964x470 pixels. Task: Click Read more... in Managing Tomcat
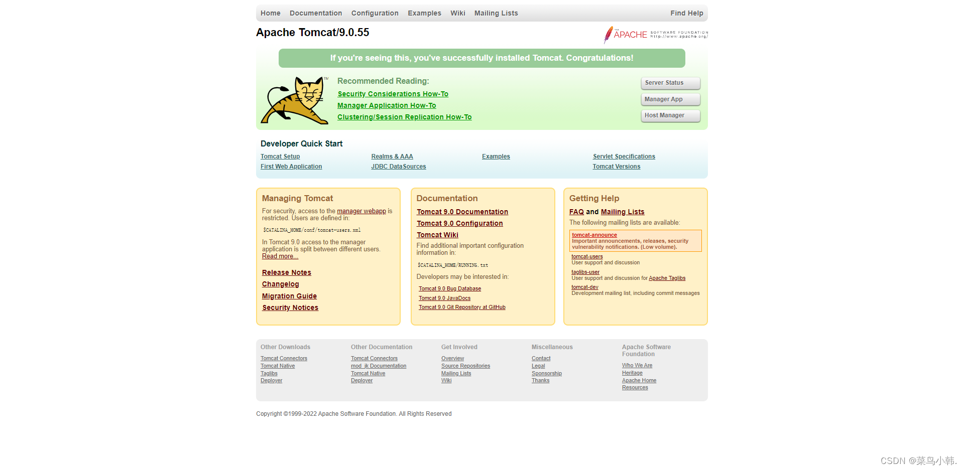280,256
